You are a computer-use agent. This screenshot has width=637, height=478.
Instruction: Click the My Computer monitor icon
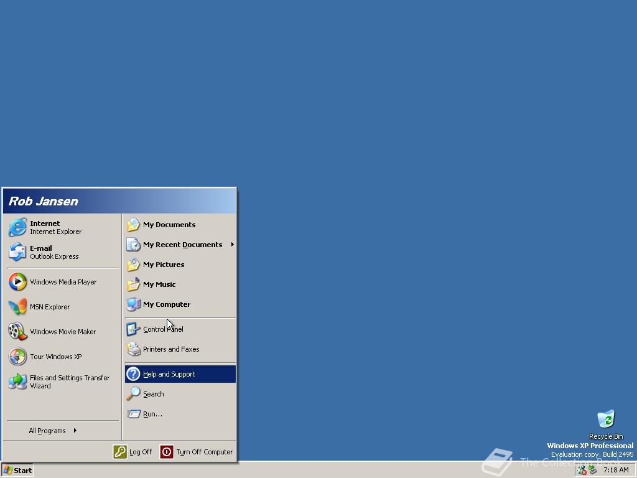click(x=133, y=304)
